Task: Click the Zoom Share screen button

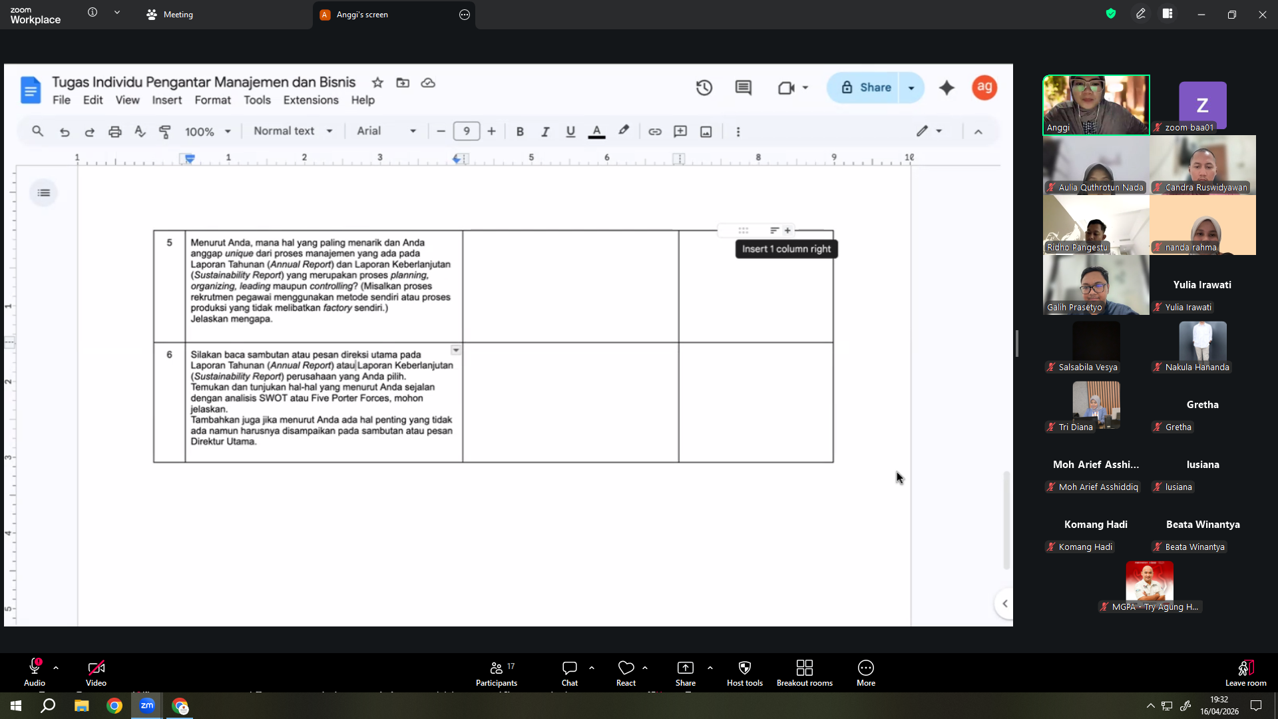Action: (x=685, y=673)
